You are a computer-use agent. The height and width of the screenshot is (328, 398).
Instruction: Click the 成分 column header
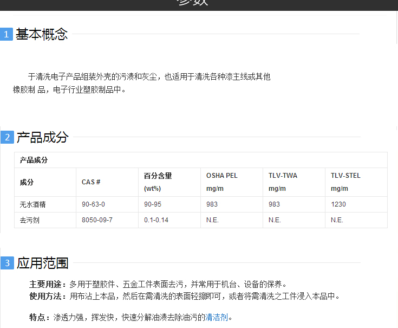tap(45, 182)
